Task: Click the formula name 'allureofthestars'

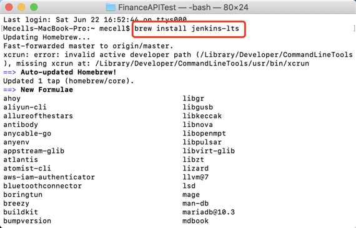Action: click(38, 116)
